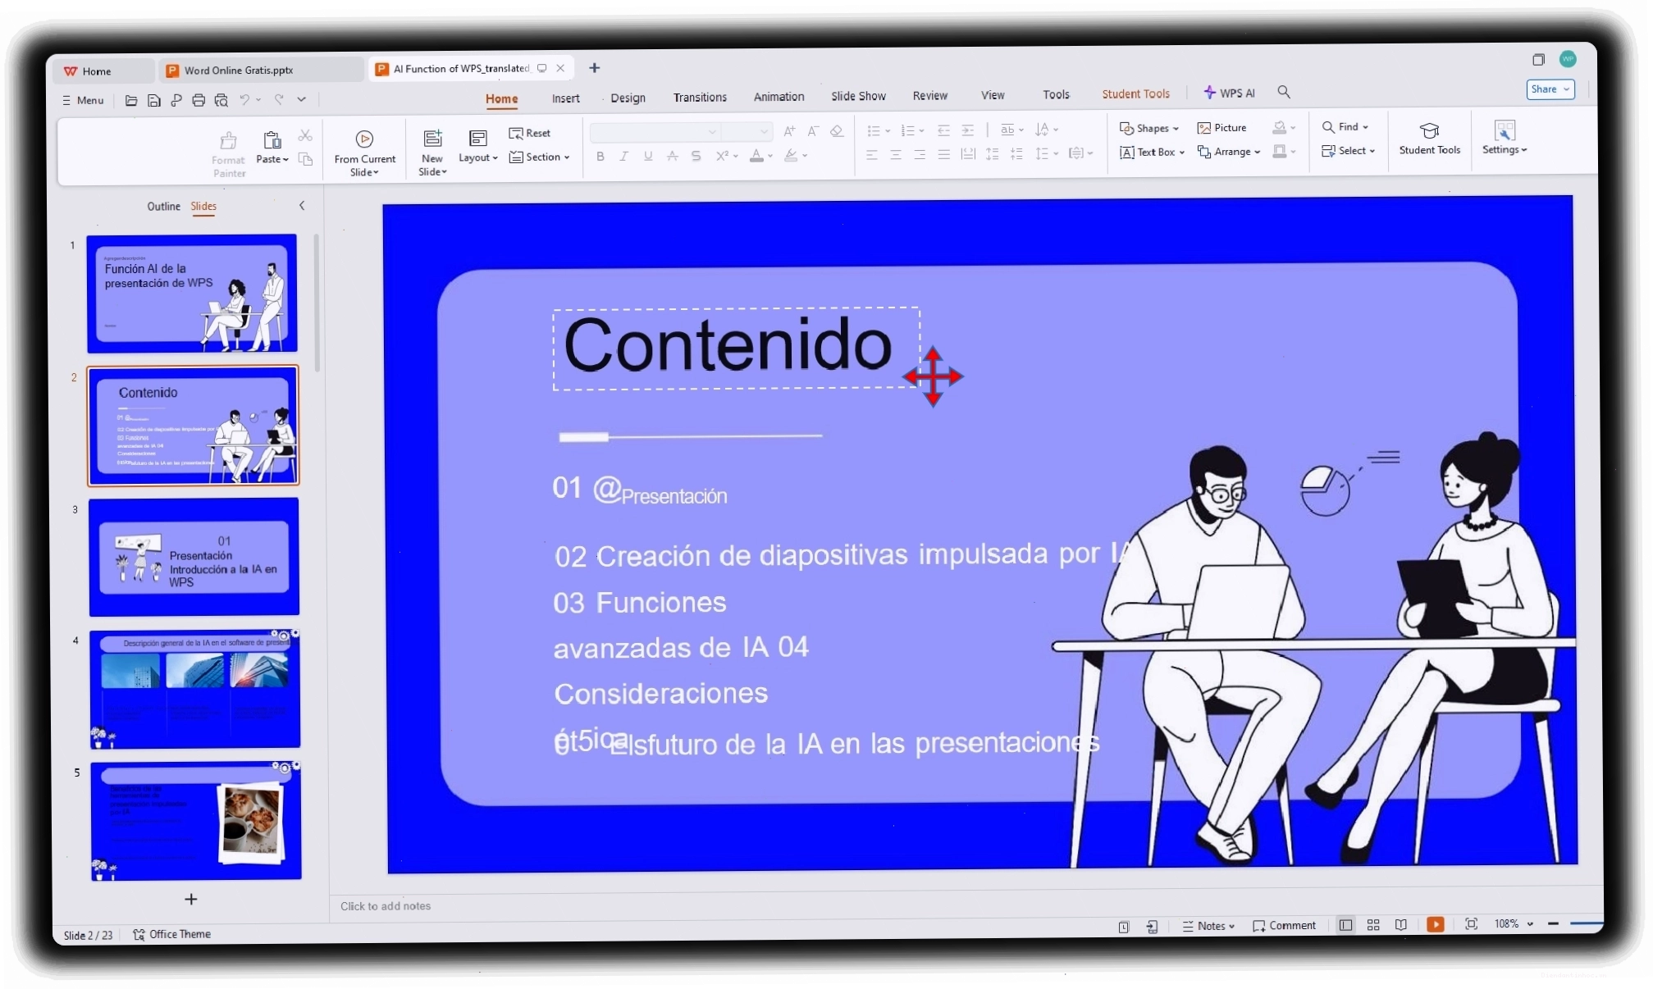Toggle normal view in status bar
This screenshot has width=1653, height=989.
coord(1346,925)
